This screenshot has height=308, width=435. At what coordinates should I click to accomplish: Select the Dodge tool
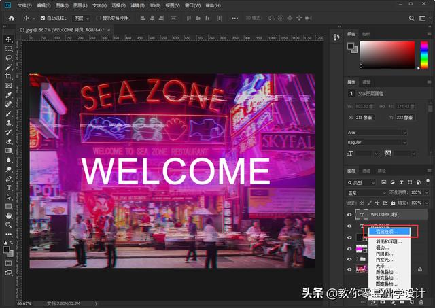[x=9, y=169]
